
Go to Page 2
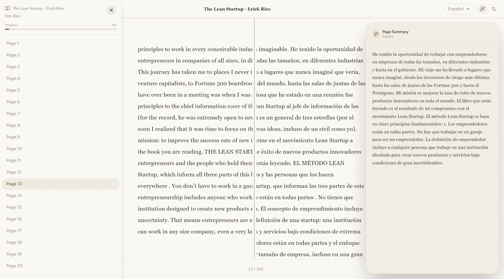61,55
